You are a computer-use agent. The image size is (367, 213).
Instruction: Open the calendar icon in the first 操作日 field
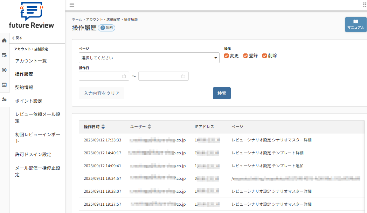pos(124,76)
